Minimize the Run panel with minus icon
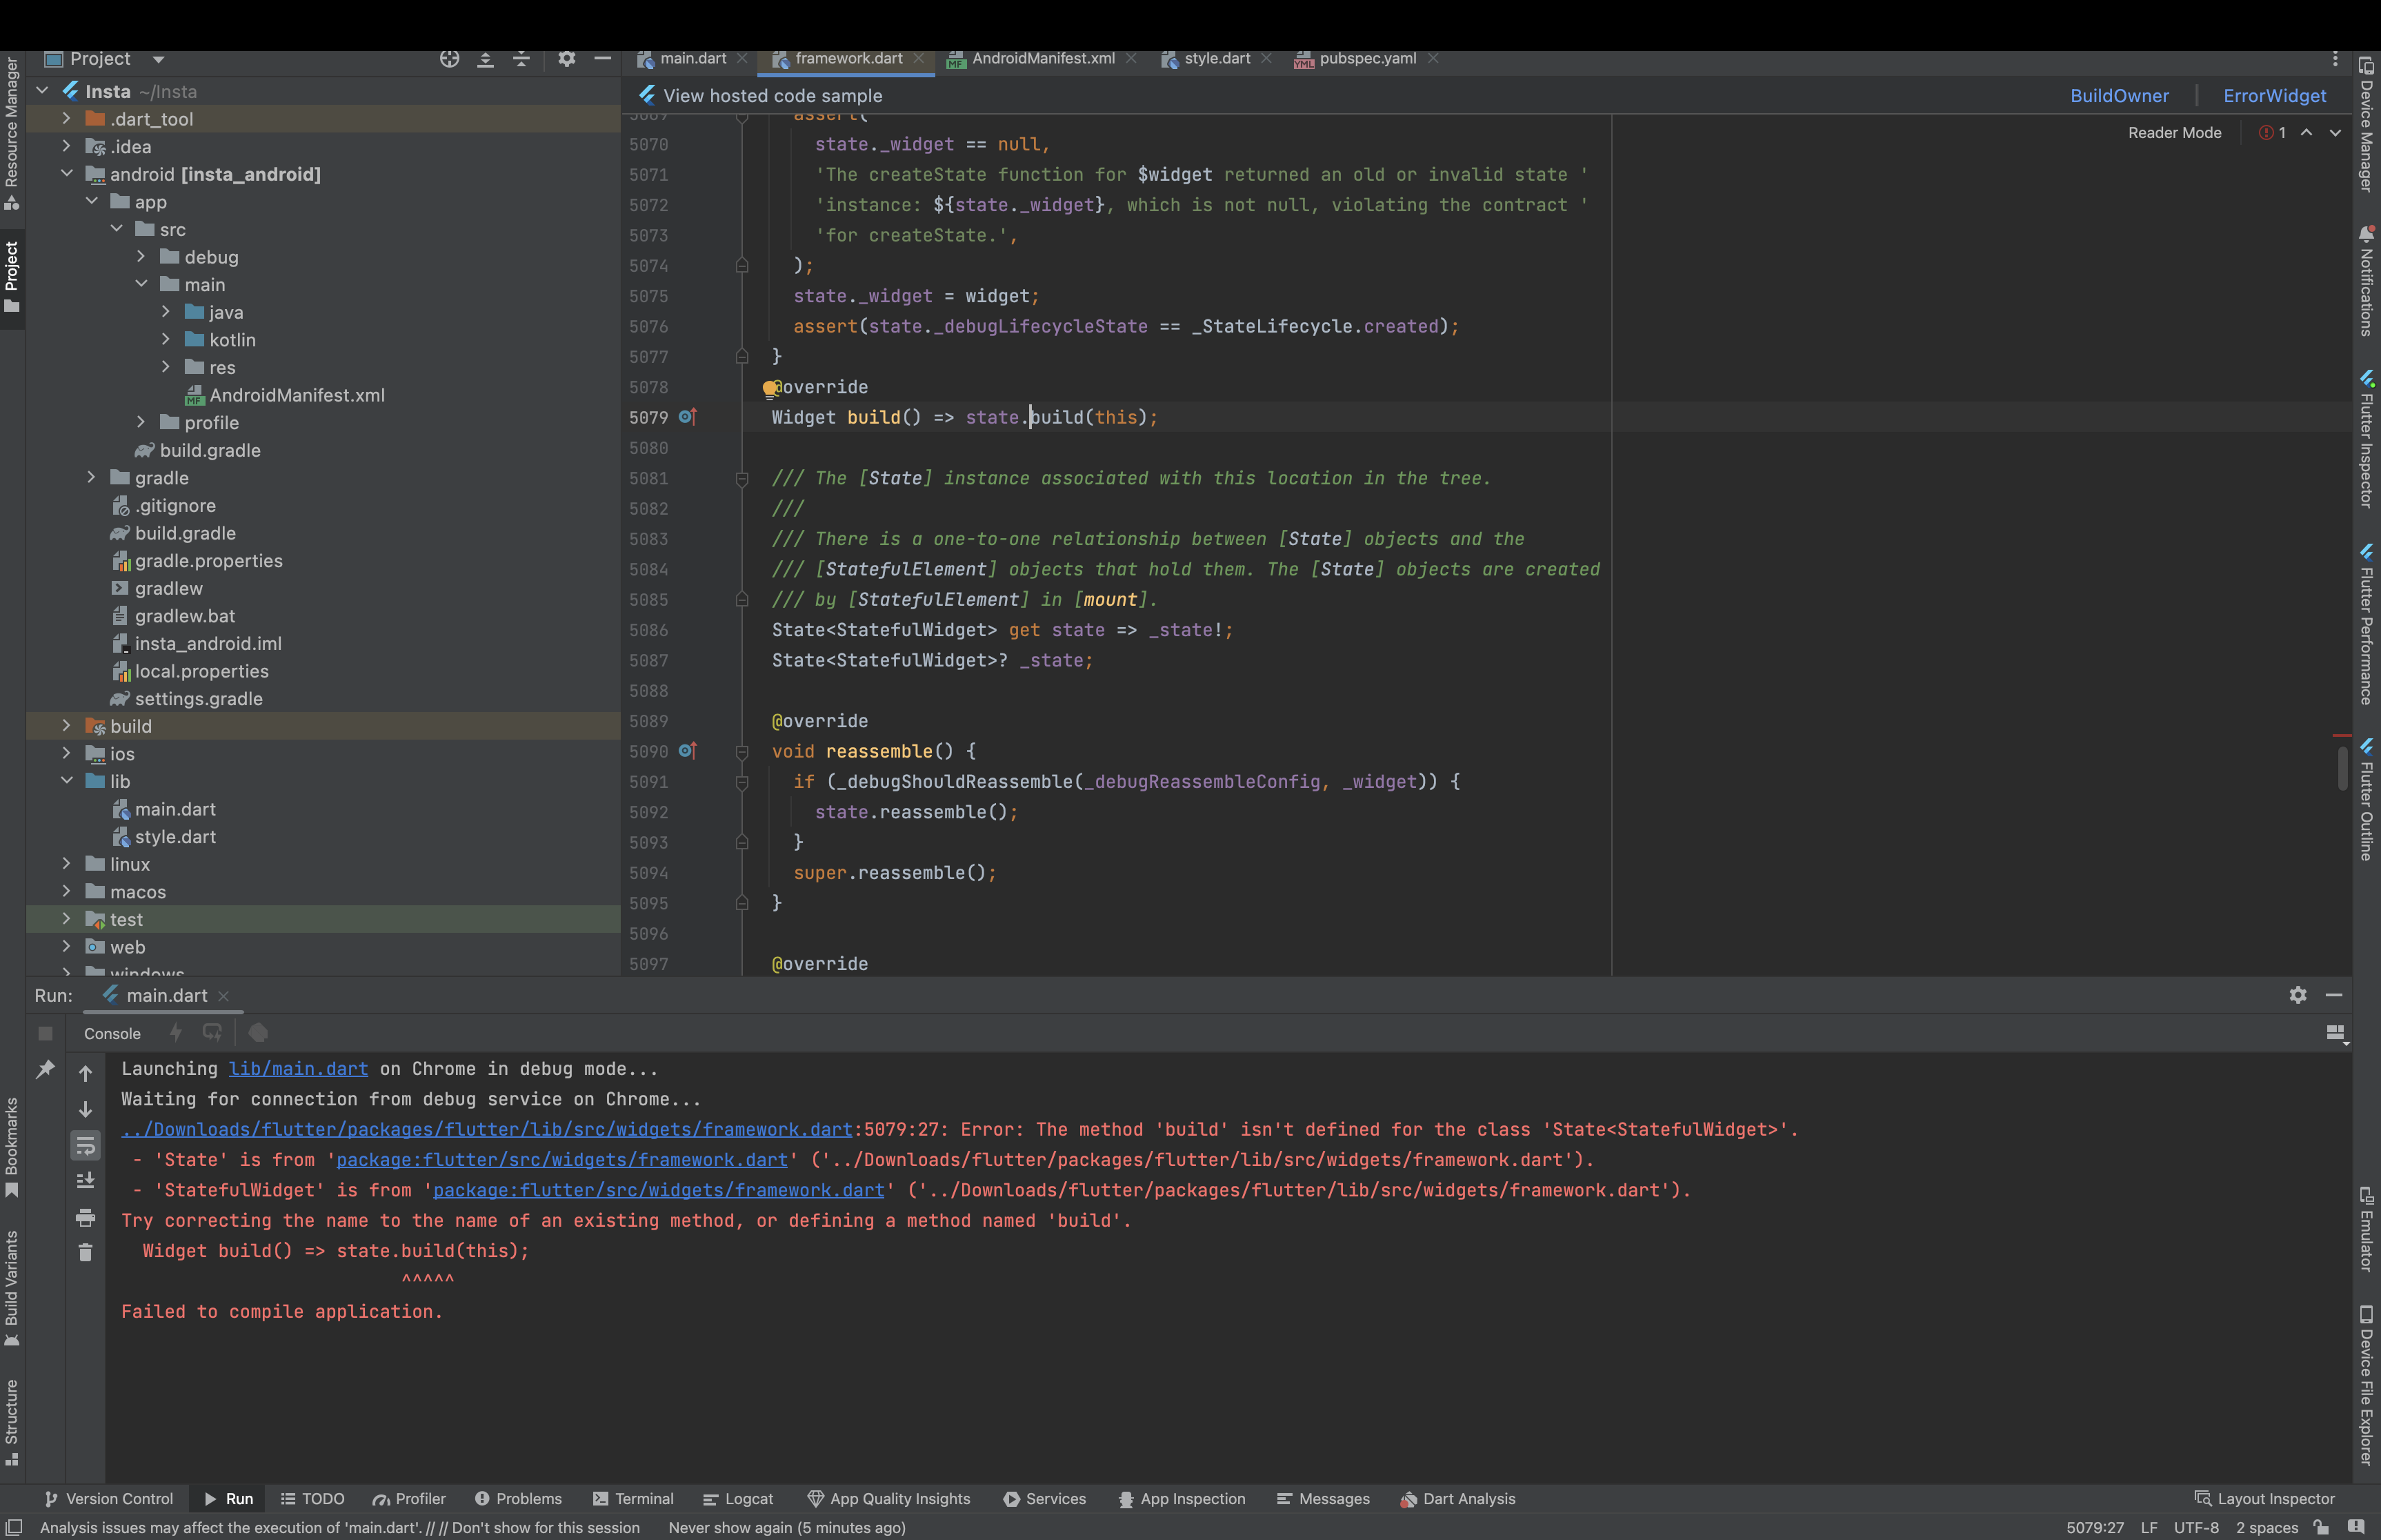Viewport: 2381px width, 1540px height. pos(2334,995)
